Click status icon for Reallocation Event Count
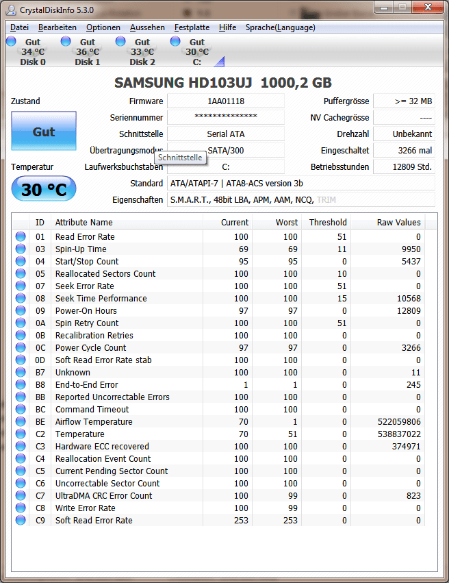449x583 pixels. [21, 458]
